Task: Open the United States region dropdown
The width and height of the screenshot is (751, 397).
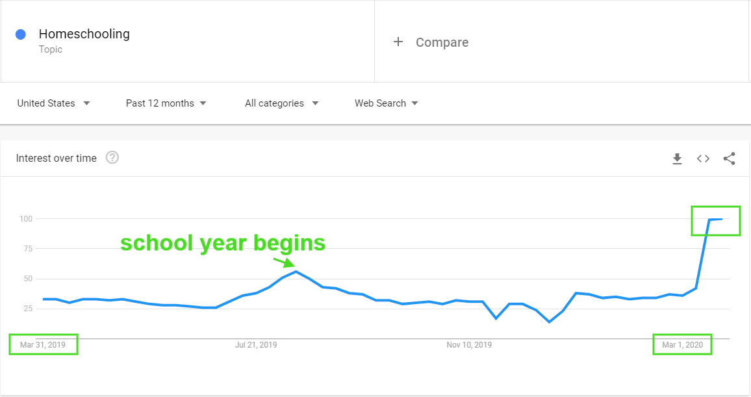Action: (x=53, y=103)
